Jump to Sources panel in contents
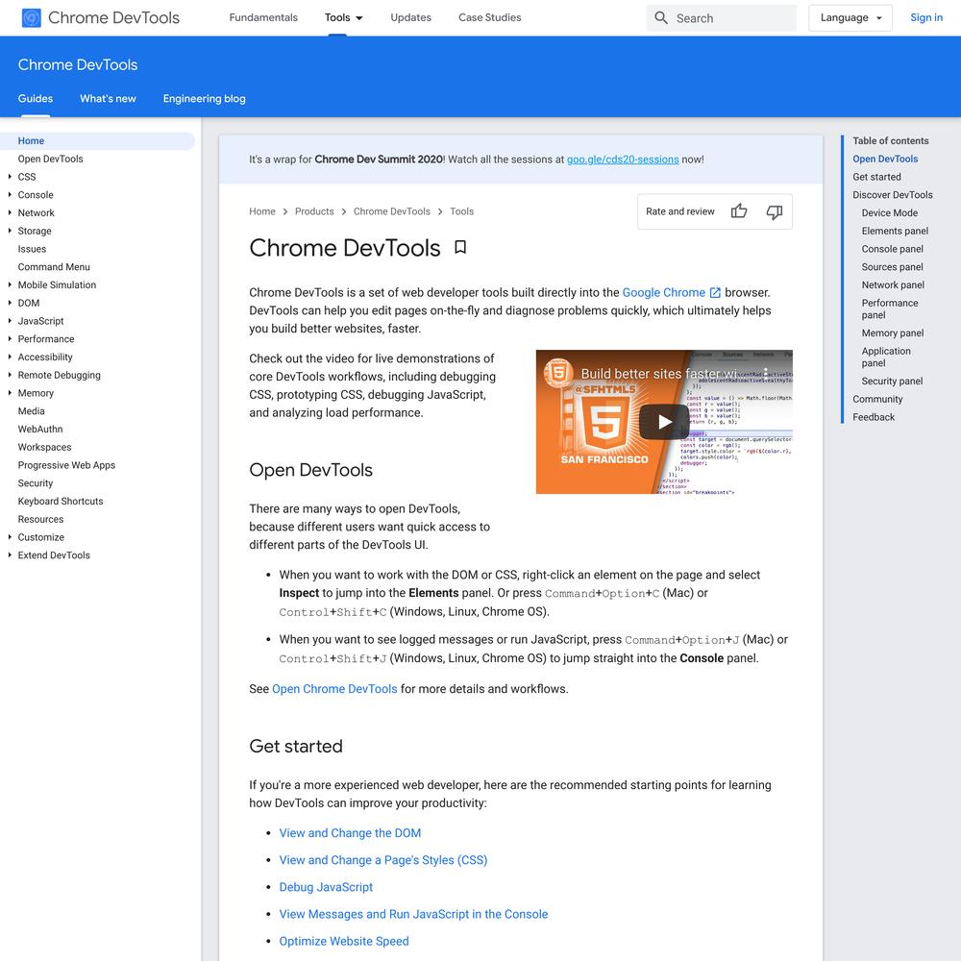The width and height of the screenshot is (961, 961). (893, 266)
